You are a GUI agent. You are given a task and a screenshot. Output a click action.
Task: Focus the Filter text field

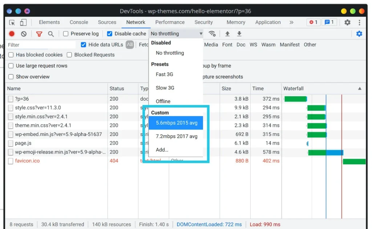(x=41, y=45)
